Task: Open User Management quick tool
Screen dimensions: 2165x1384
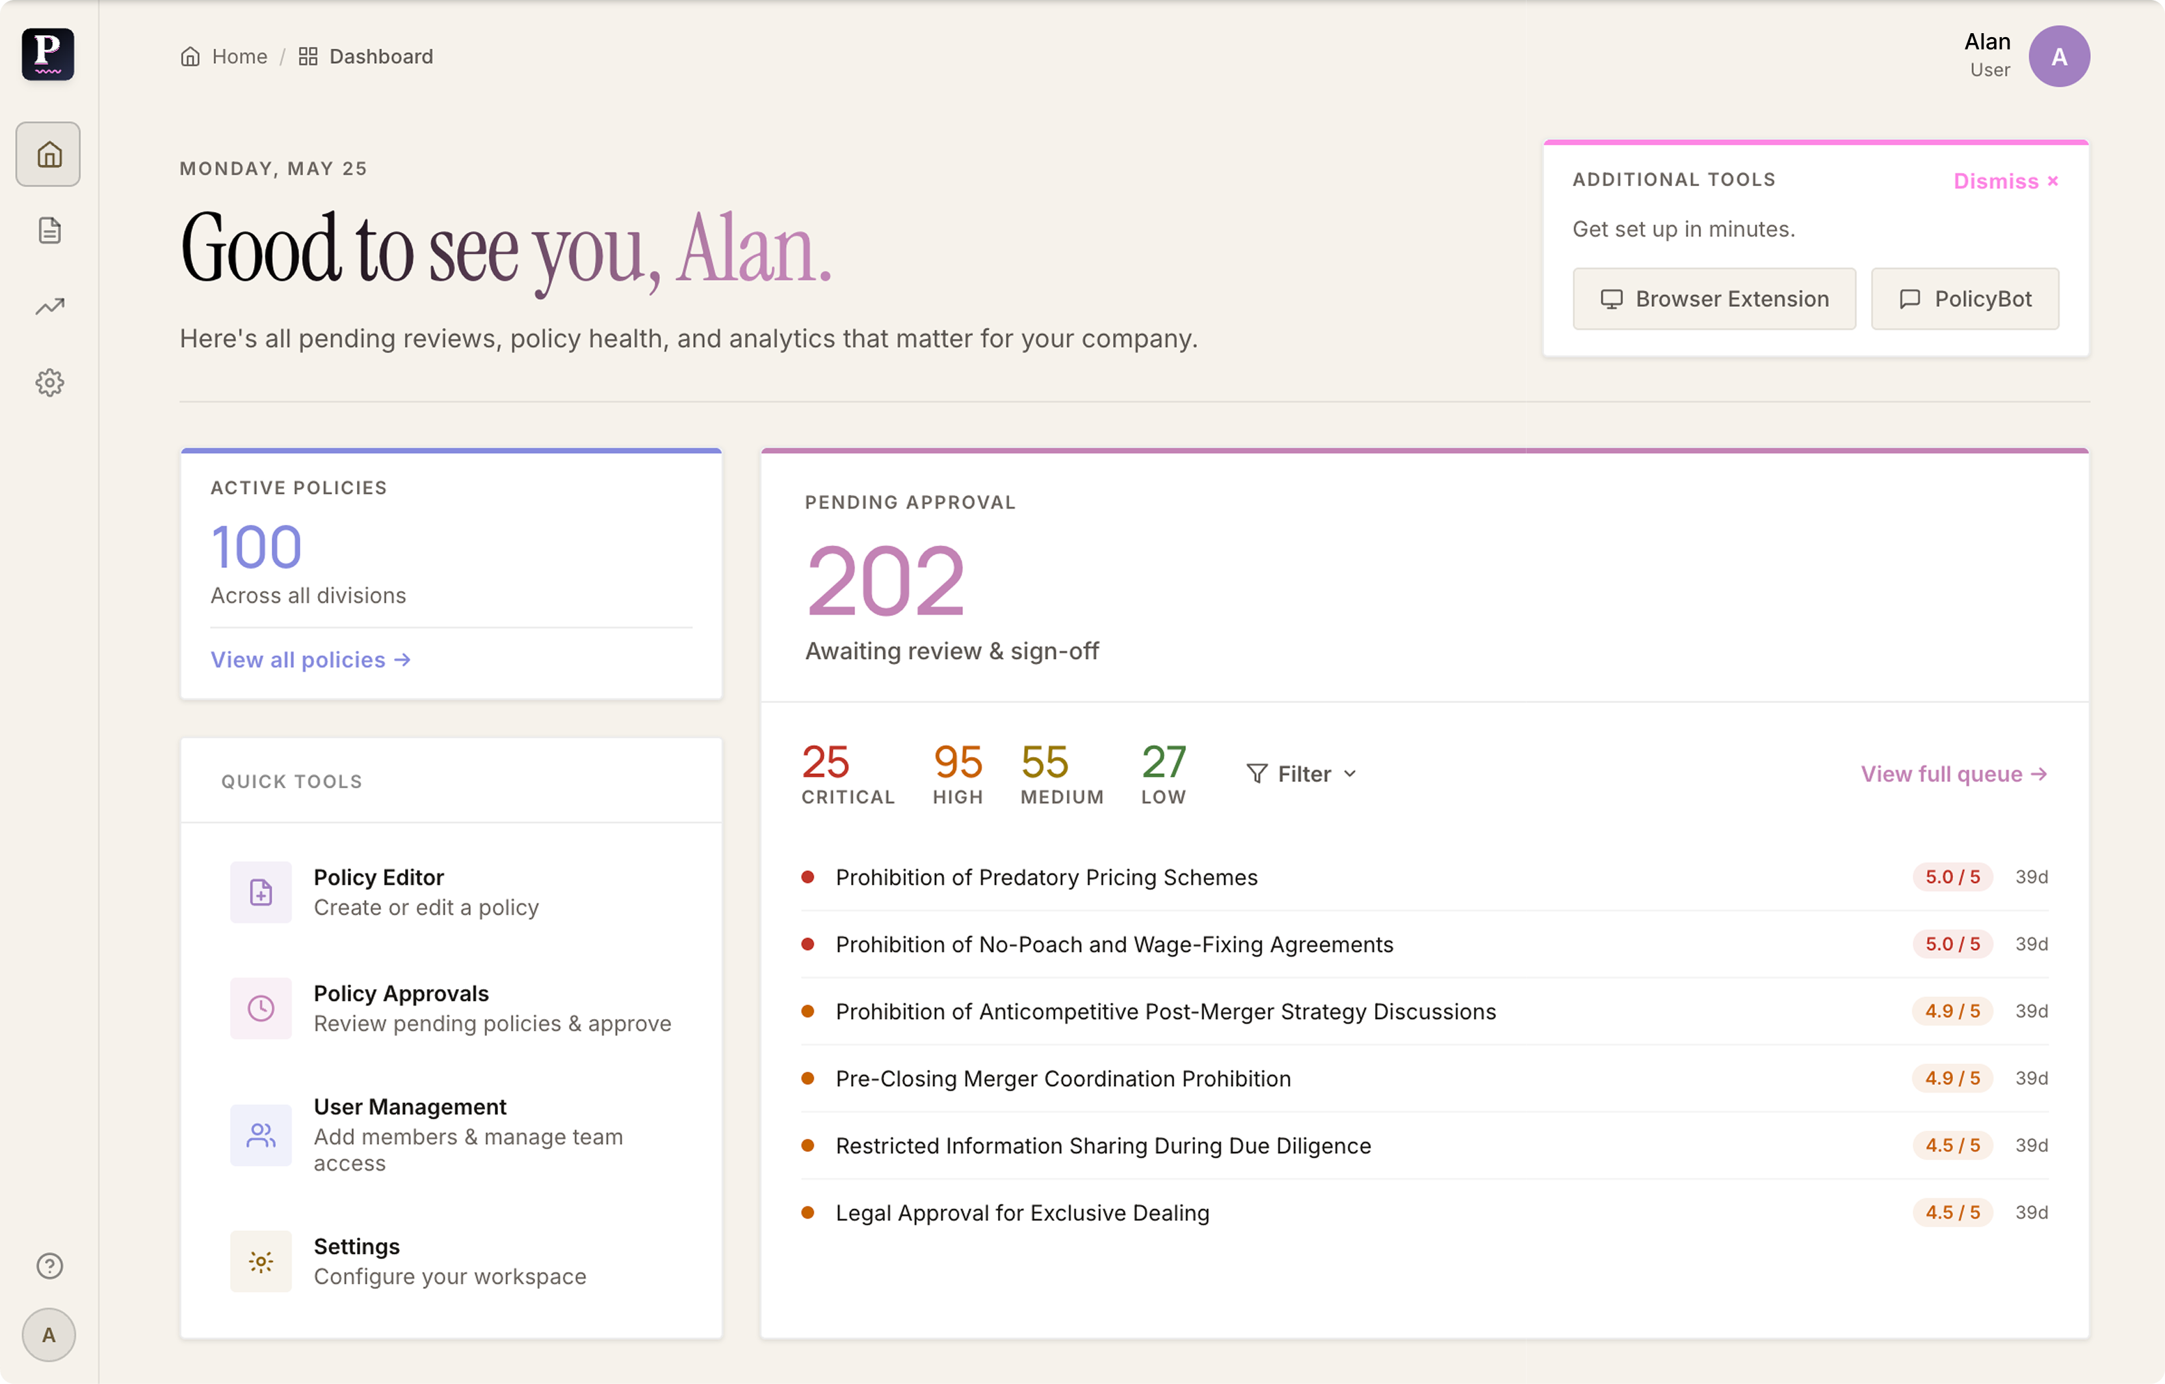Action: point(451,1135)
